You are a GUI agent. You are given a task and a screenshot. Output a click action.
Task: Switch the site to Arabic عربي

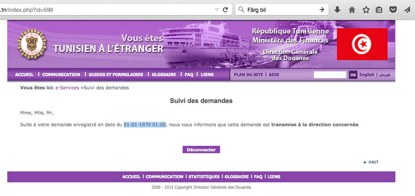[384, 75]
